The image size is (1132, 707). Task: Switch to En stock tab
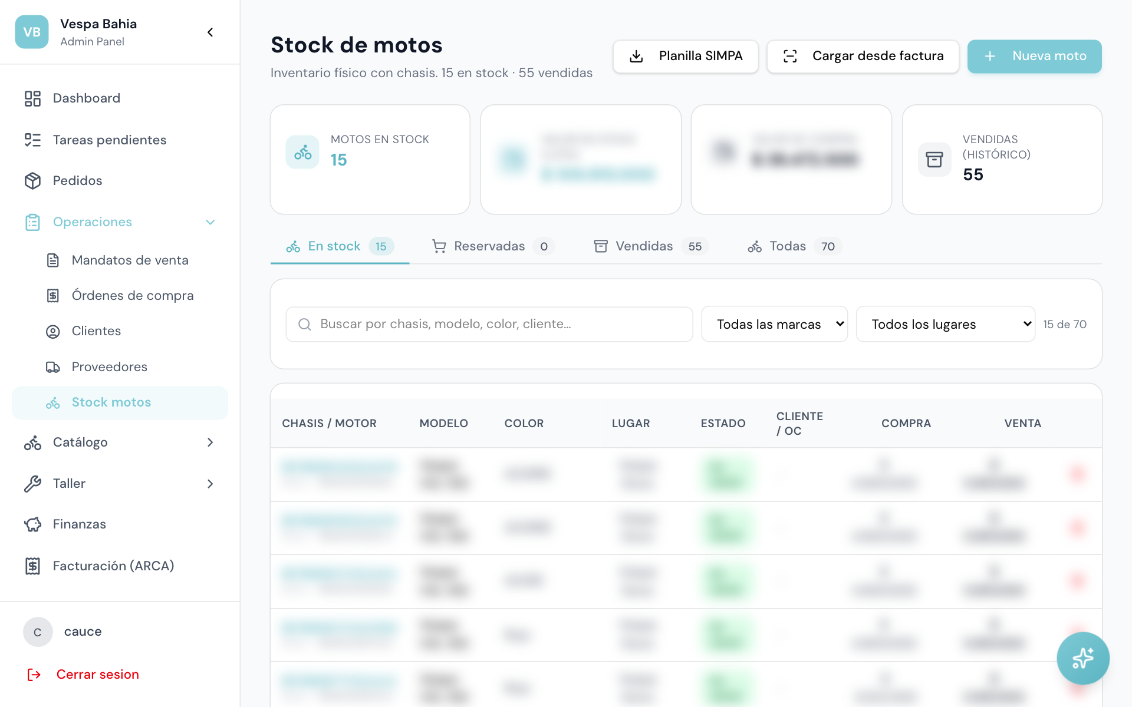pos(340,246)
